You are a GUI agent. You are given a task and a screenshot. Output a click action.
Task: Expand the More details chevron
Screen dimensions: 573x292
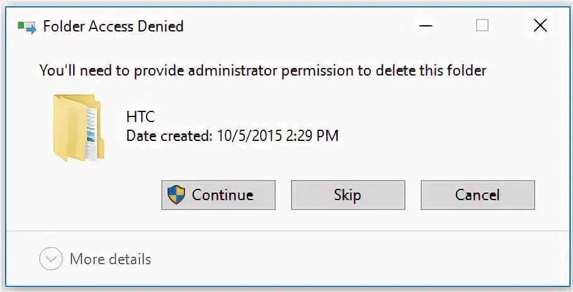coord(51,259)
